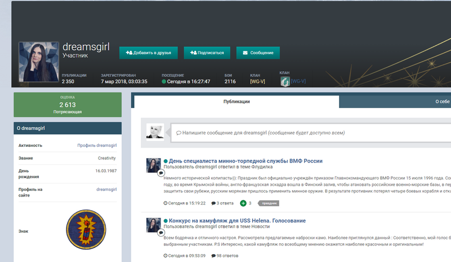Switch to the Публикации tab

click(x=236, y=102)
